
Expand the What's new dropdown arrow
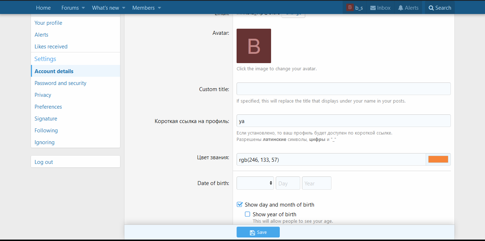[x=124, y=8]
